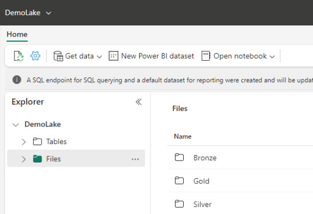Click the Explorer pane title

28,102
